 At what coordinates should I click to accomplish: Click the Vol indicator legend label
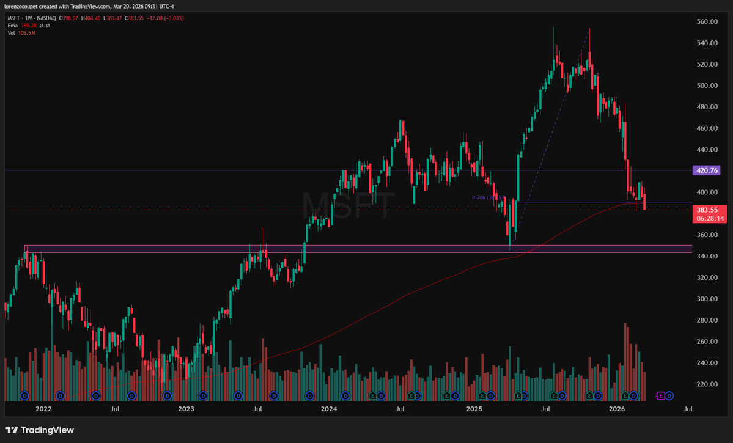coord(11,33)
